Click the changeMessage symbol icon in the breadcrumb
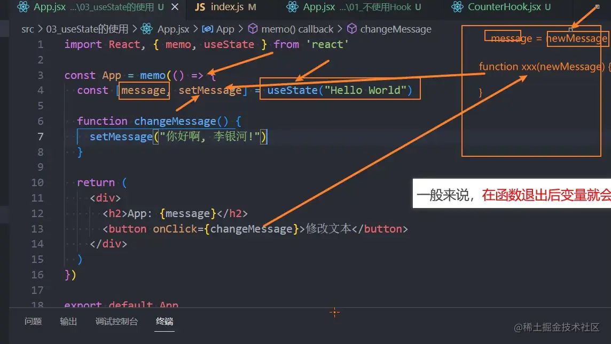611x344 pixels. (352, 29)
